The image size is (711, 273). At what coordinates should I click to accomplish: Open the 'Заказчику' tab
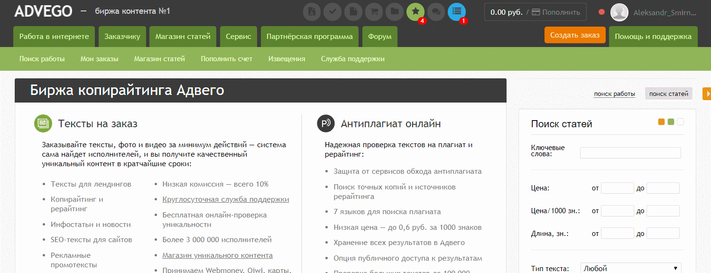pos(122,37)
